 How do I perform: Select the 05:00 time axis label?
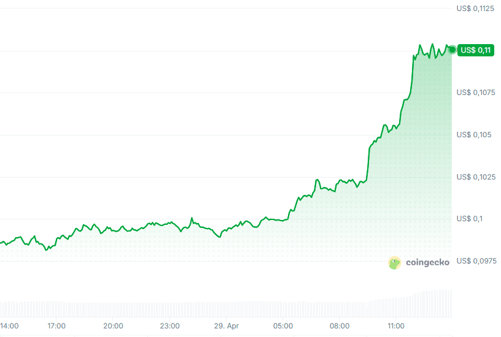(x=282, y=326)
